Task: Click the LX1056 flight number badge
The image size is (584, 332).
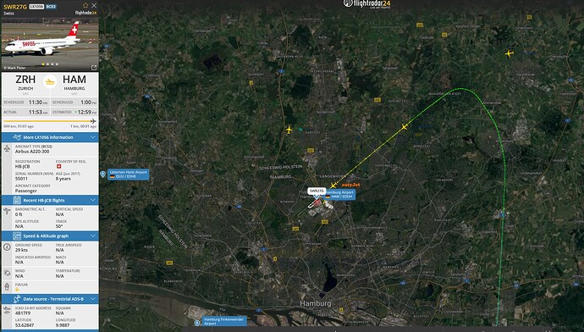Action: (x=36, y=7)
